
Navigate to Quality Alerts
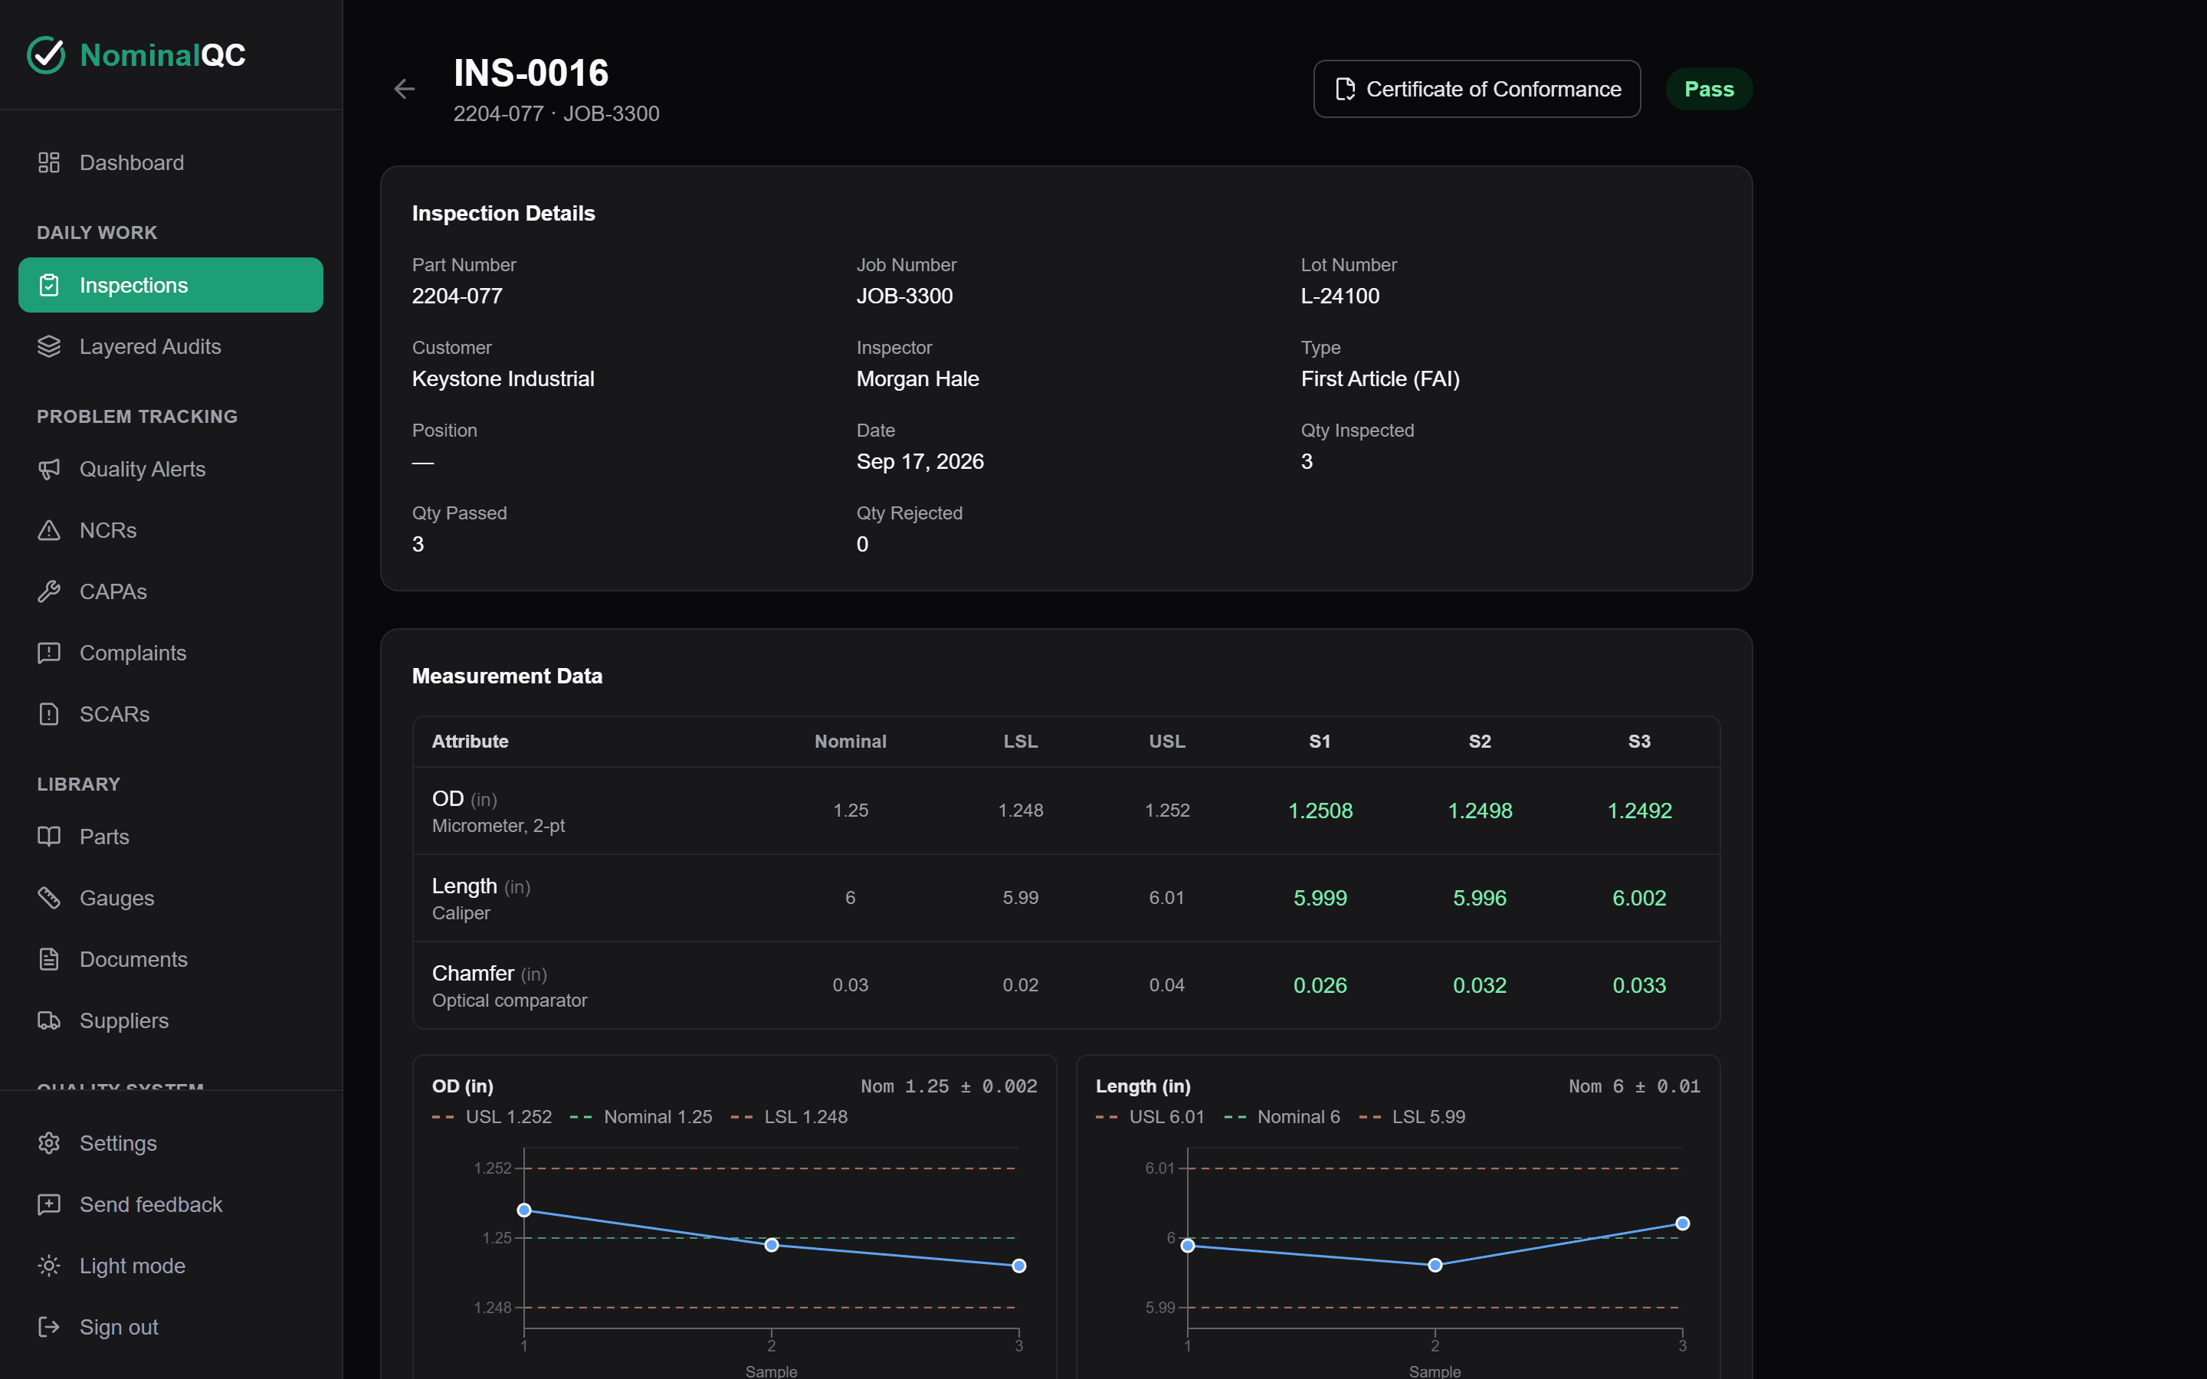click(x=171, y=469)
